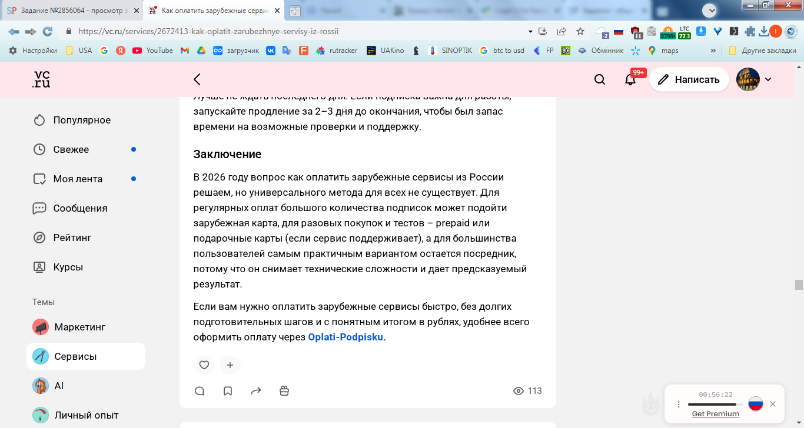
Task: Click browser back navigation arrow
Action: tap(13, 32)
